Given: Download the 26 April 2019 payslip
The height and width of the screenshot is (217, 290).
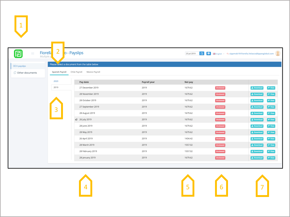Looking at the screenshot, I should pyautogui.click(x=257, y=139).
